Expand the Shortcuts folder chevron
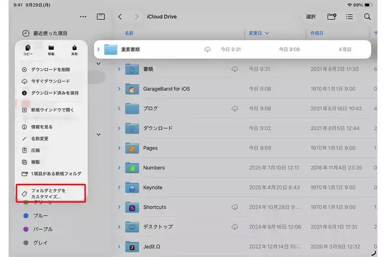Viewport: 386px width, 257px height. tap(119, 207)
